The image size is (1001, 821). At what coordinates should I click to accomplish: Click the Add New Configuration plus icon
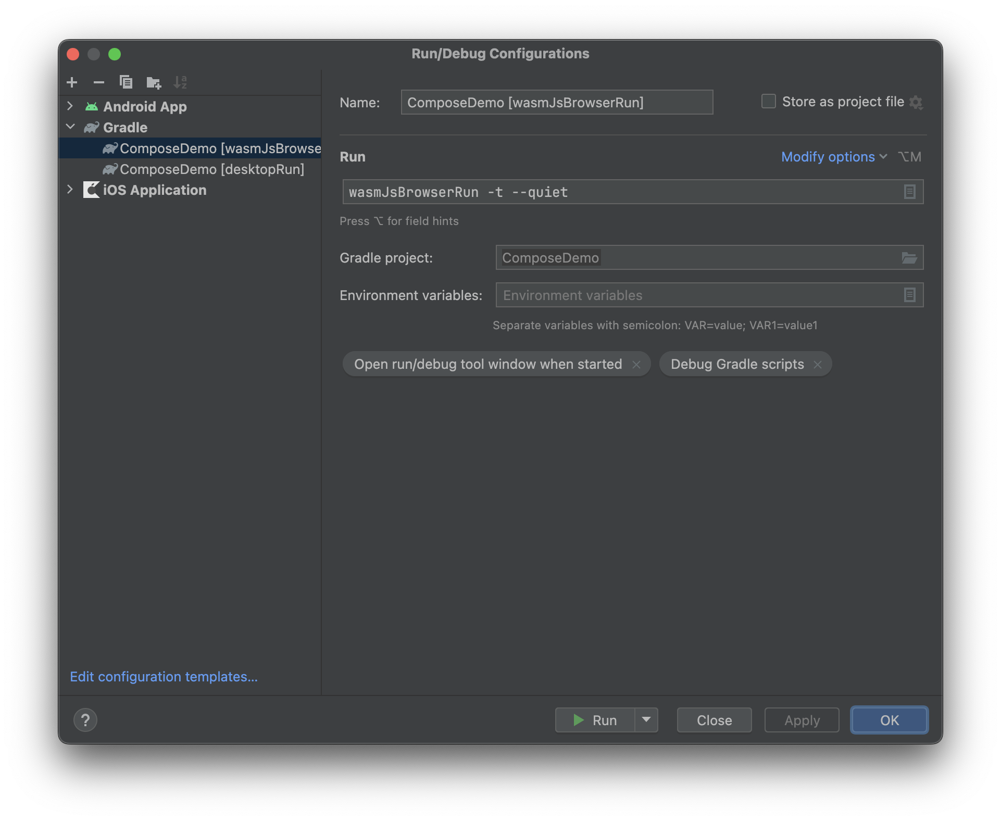72,82
